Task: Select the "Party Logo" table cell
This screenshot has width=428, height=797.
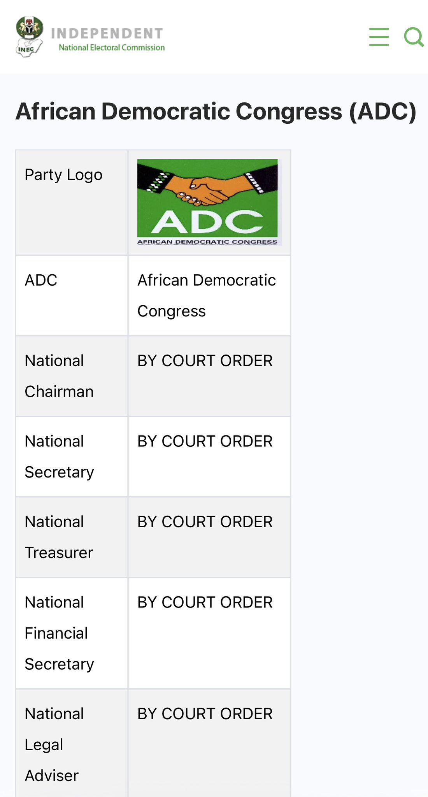Action: pyautogui.click(x=63, y=175)
